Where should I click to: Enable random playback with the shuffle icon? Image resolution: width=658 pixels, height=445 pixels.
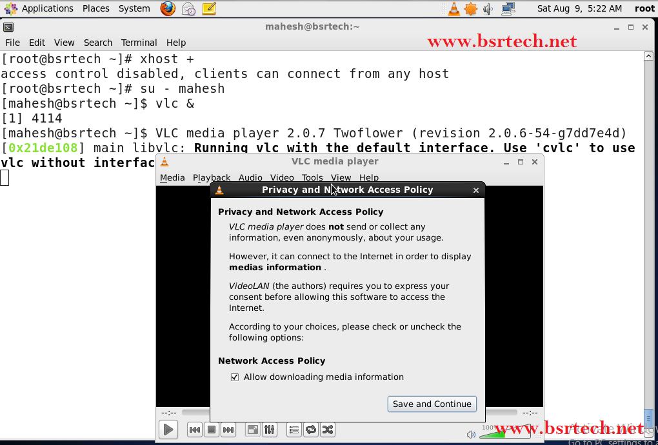pos(328,430)
